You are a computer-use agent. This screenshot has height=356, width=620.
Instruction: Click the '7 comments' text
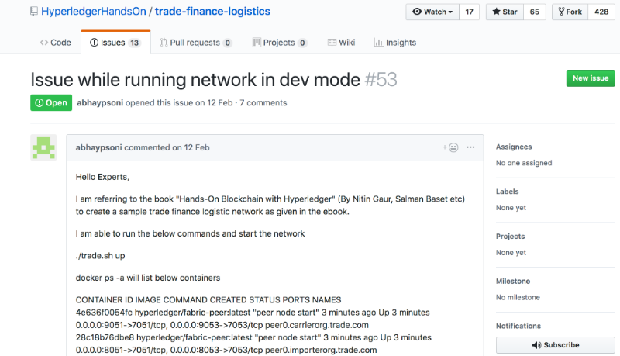click(263, 103)
